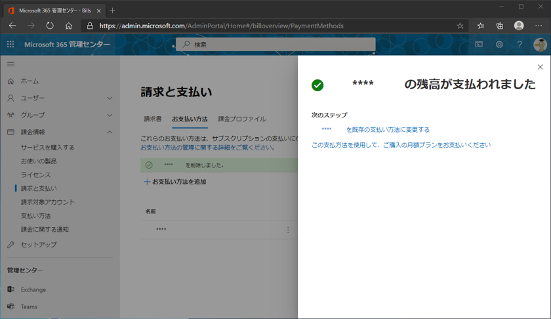This screenshot has height=319, width=551.
Task: Open Teams admin center
Action: pyautogui.click(x=29, y=307)
